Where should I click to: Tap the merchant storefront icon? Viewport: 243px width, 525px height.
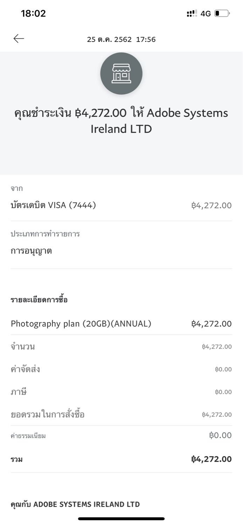coord(121,73)
